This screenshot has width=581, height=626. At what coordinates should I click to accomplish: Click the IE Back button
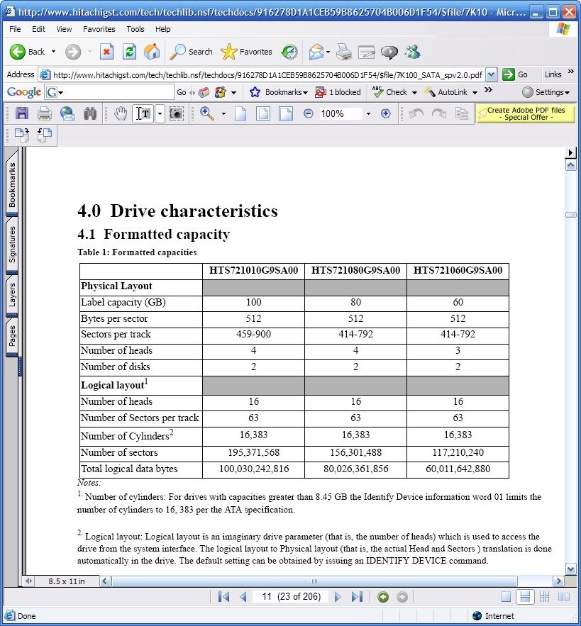(27, 52)
